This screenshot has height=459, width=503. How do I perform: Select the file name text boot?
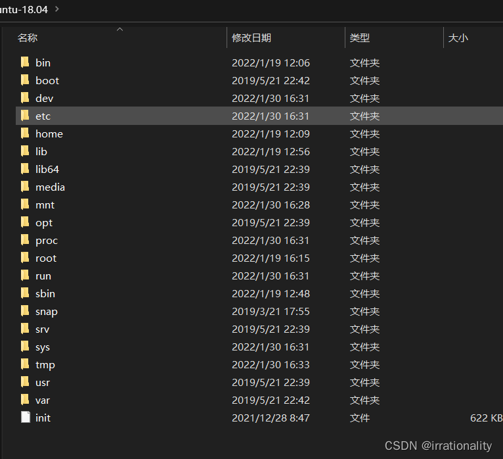point(47,80)
